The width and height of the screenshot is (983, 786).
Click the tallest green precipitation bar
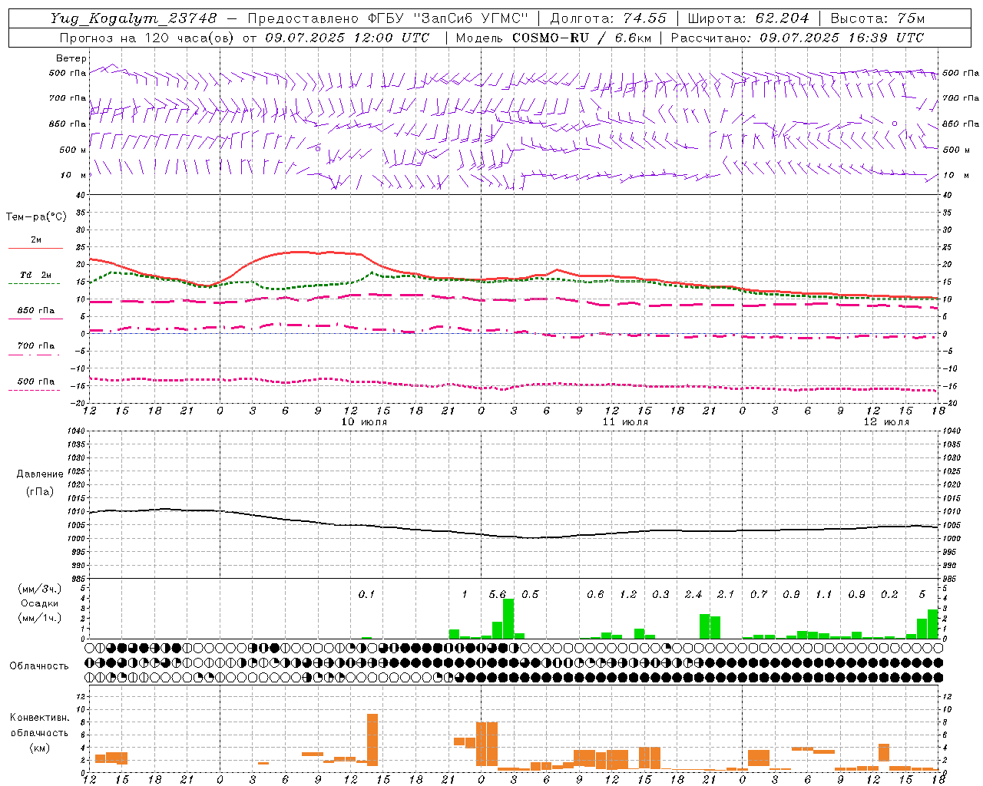click(508, 619)
